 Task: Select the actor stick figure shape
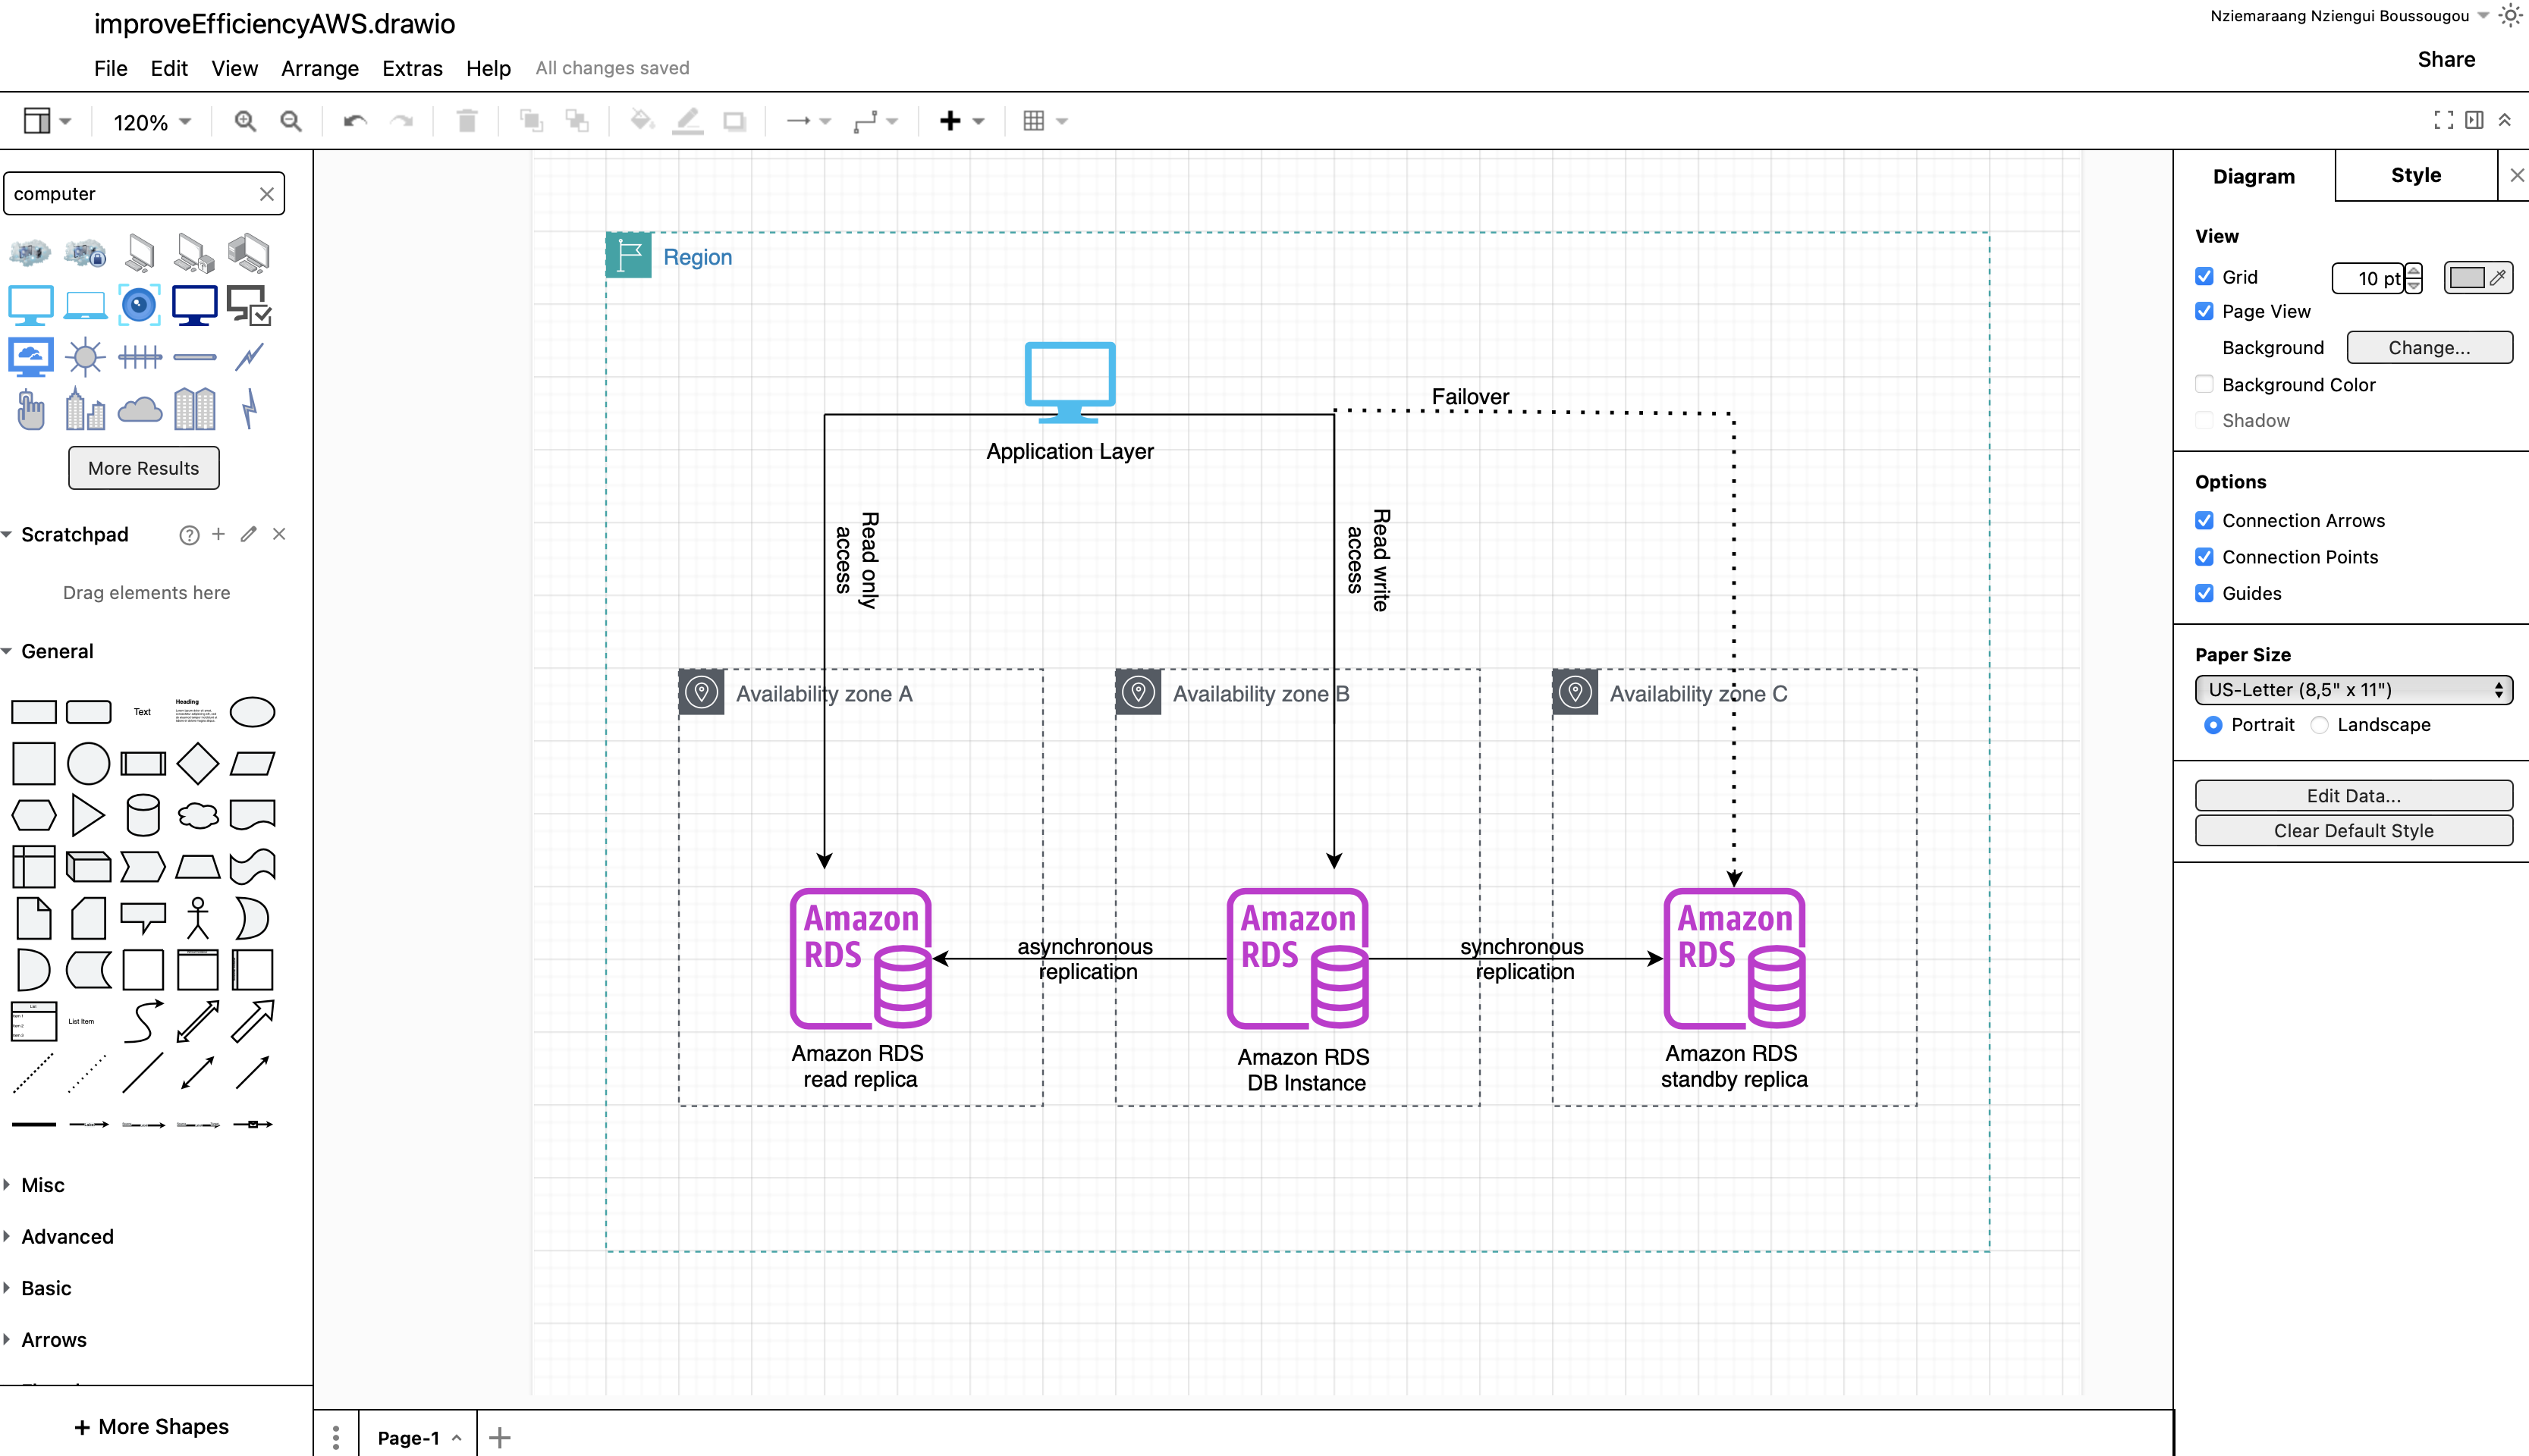[198, 918]
